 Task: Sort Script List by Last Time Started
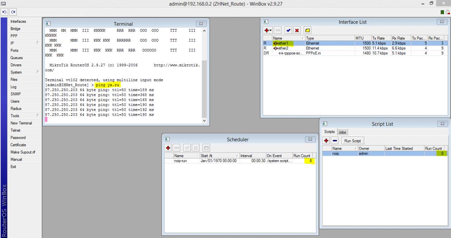(x=404, y=148)
